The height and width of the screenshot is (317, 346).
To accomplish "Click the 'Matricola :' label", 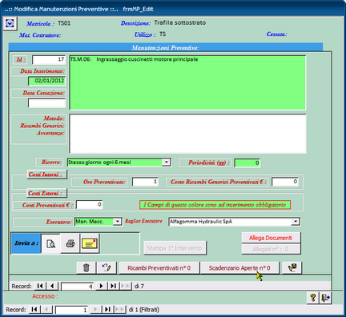I will 40,24.
